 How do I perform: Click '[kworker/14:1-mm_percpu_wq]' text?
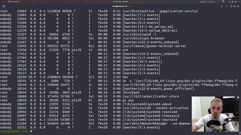(x=148, y=27)
